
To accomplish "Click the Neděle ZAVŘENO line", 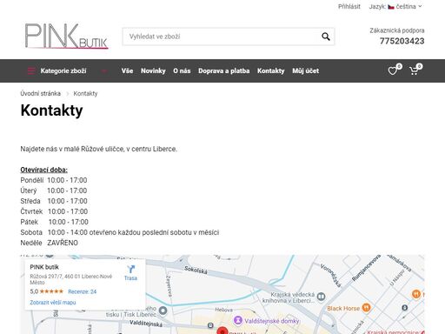I will point(49,243).
